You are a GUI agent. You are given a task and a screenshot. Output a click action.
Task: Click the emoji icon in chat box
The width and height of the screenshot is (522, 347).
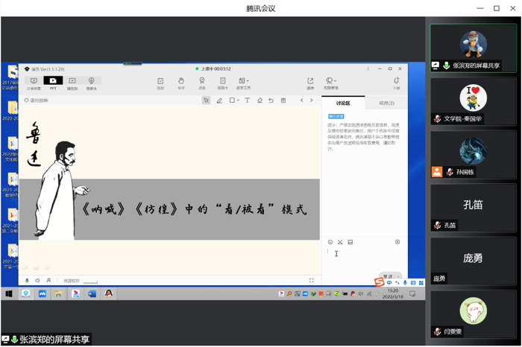click(x=330, y=242)
